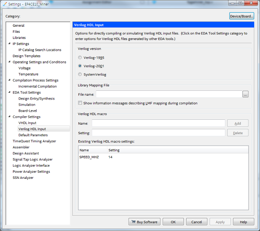
Task: Select the Verilog-1995 radio button
Action: pos(80,58)
